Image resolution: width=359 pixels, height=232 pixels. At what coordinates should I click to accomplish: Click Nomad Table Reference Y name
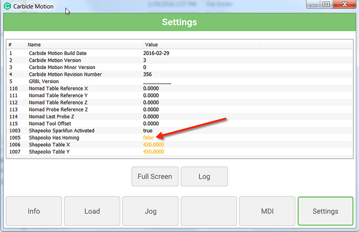(x=58, y=95)
